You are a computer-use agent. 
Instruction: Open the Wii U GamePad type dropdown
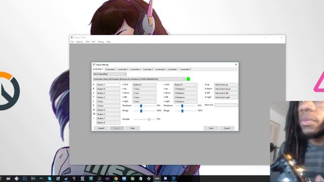[110, 74]
